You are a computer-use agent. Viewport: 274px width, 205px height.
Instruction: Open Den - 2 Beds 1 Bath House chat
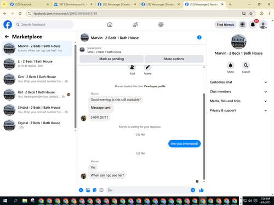pyautogui.click(x=37, y=79)
